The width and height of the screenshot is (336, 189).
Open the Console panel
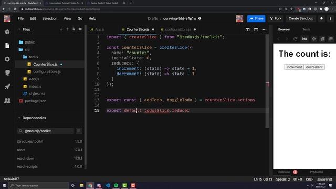point(284,172)
